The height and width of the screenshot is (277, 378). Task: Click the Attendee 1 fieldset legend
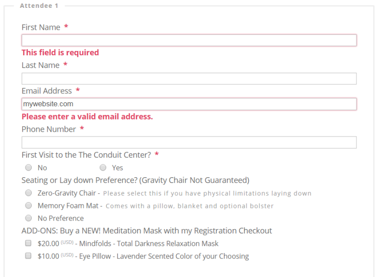(39, 5)
